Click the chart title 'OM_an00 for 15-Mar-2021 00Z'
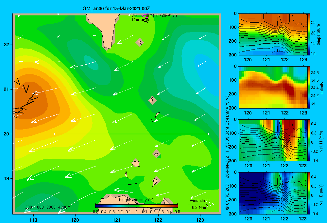327x223 pixels. tap(116, 9)
